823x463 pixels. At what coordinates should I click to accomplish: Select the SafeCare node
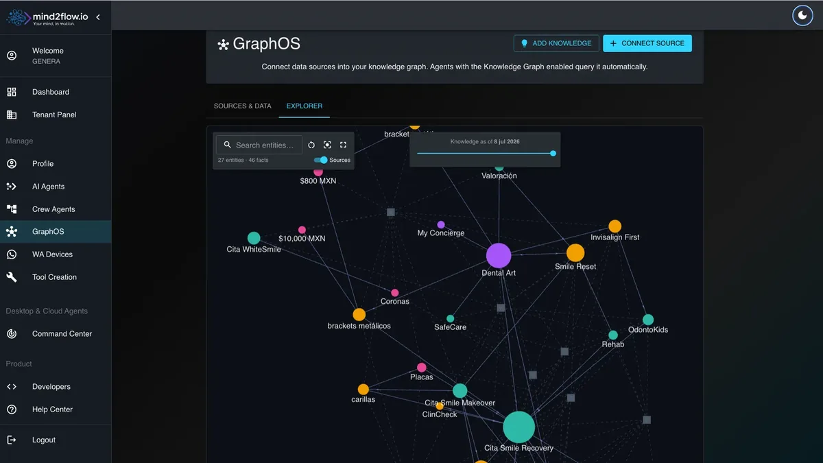click(x=451, y=318)
